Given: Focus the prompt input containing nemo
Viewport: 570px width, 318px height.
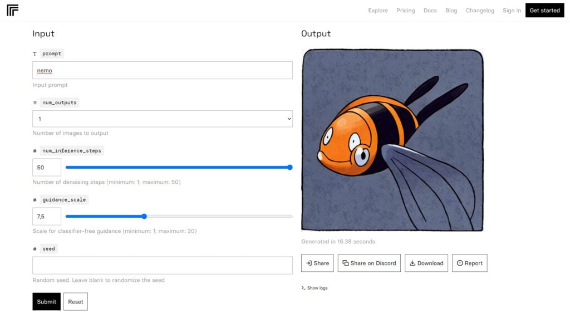Looking at the screenshot, I should [163, 70].
